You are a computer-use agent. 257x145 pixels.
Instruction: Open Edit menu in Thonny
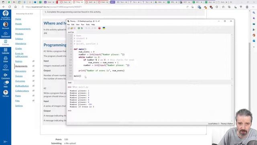[x=73, y=25]
